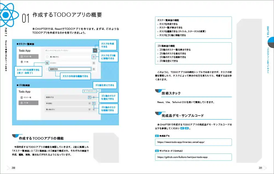Select highlighted ゴミ箱 in lower sidebar

pos(28,103)
